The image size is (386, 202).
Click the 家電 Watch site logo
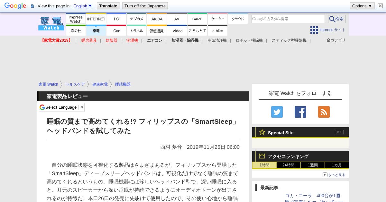coord(51,23)
